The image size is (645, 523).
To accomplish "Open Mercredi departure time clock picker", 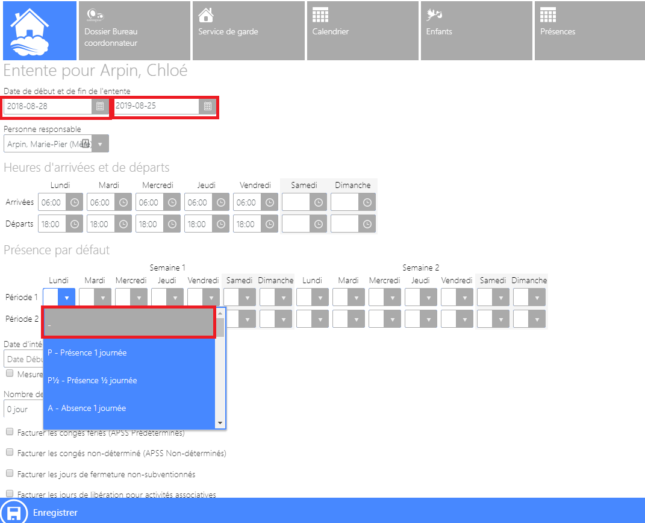I will [172, 224].
